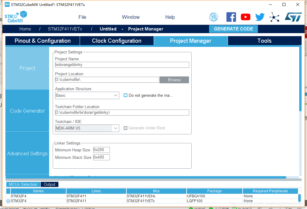Click the ST company logo
Viewport: 307px width, 209px height.
tap(293, 17)
